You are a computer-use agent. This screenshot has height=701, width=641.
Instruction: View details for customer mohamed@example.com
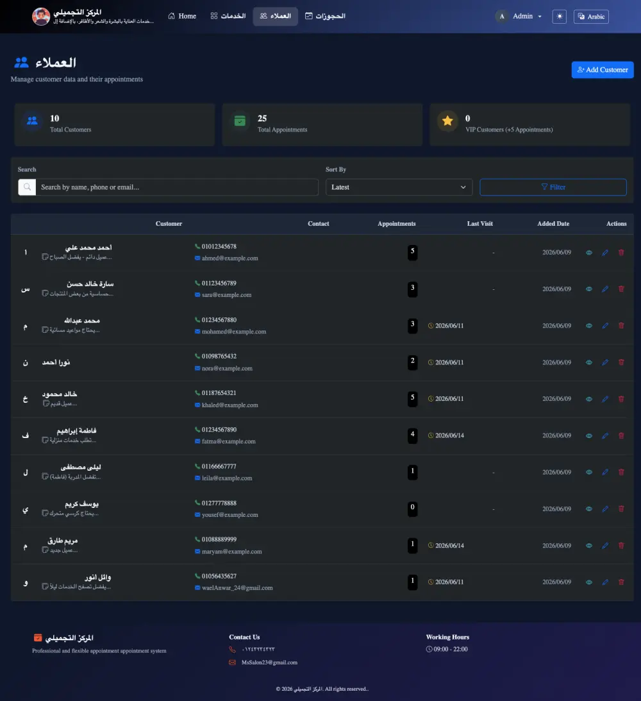pos(588,326)
